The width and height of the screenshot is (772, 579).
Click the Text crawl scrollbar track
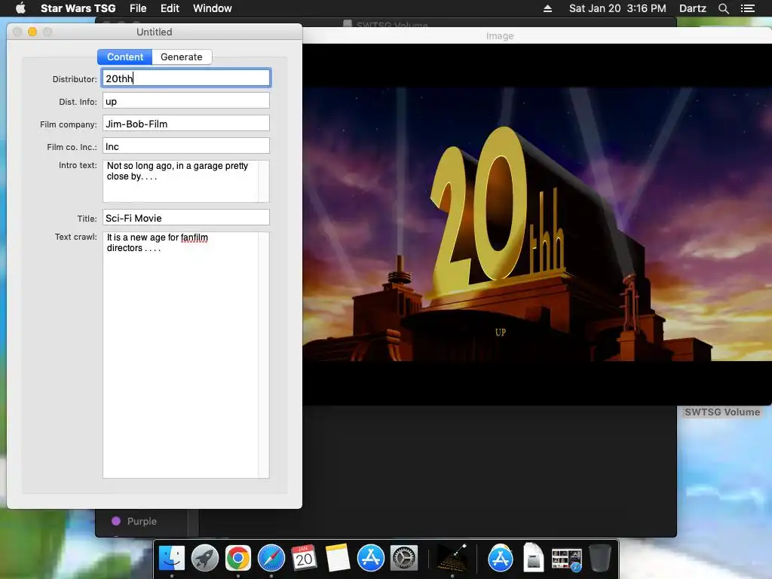click(x=264, y=354)
